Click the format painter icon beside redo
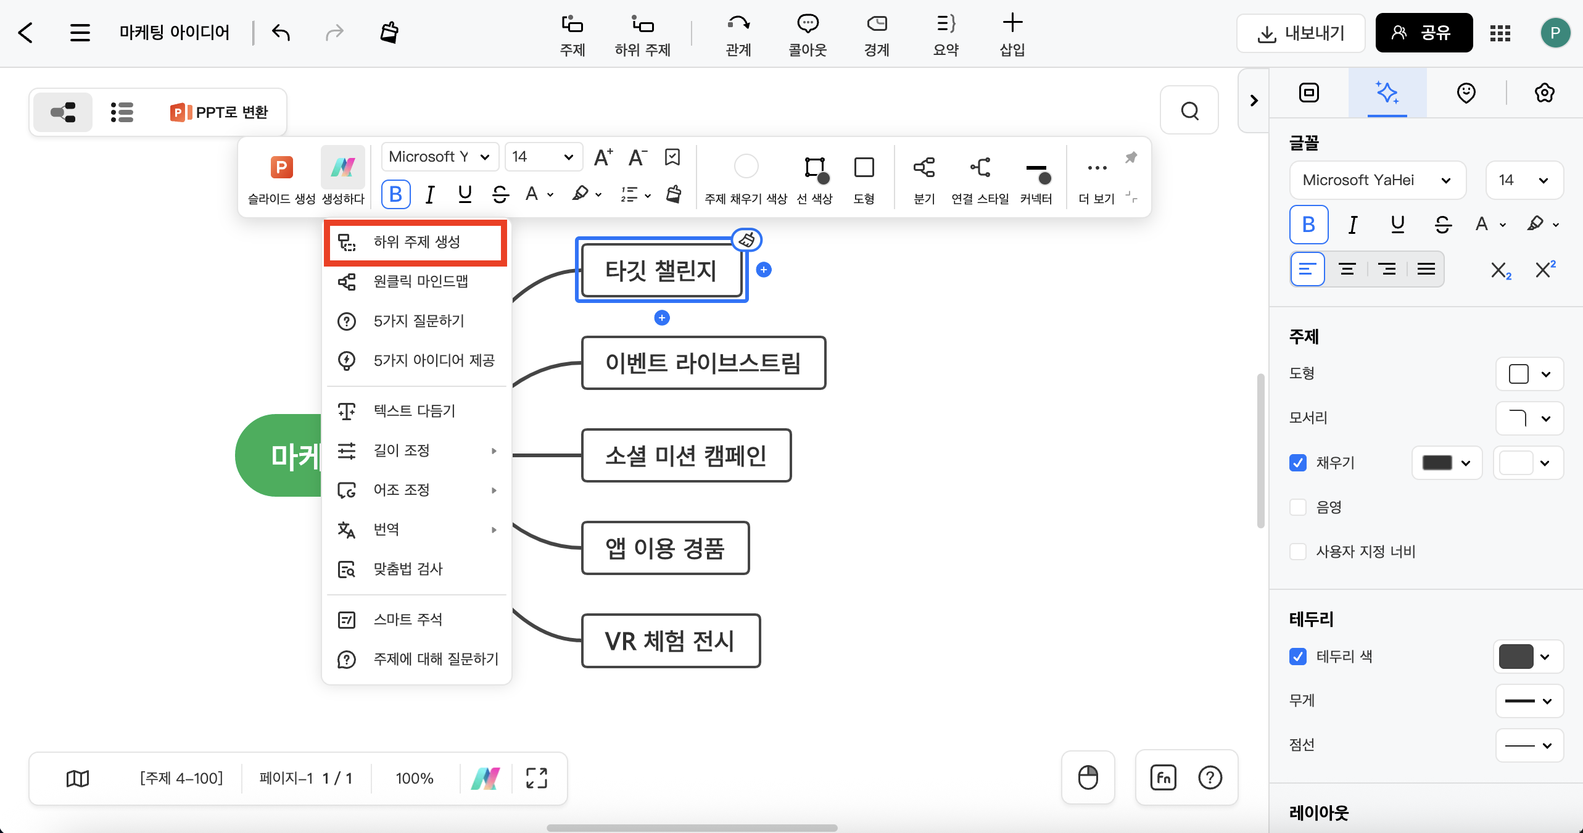The image size is (1583, 833). coord(389,32)
